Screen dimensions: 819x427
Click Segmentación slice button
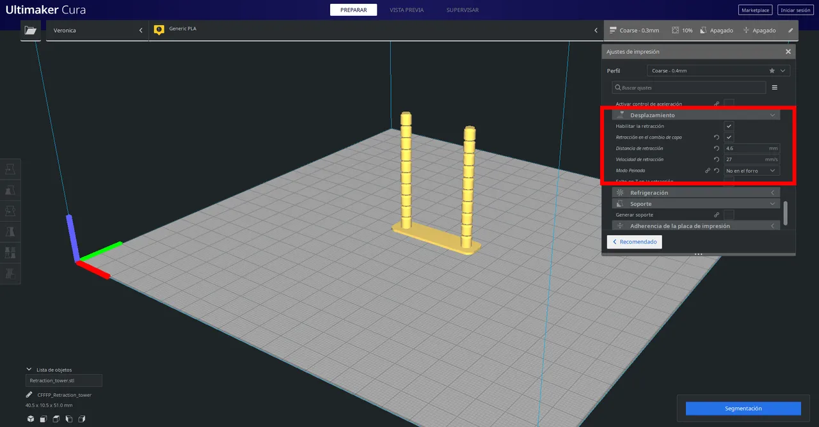tap(743, 408)
